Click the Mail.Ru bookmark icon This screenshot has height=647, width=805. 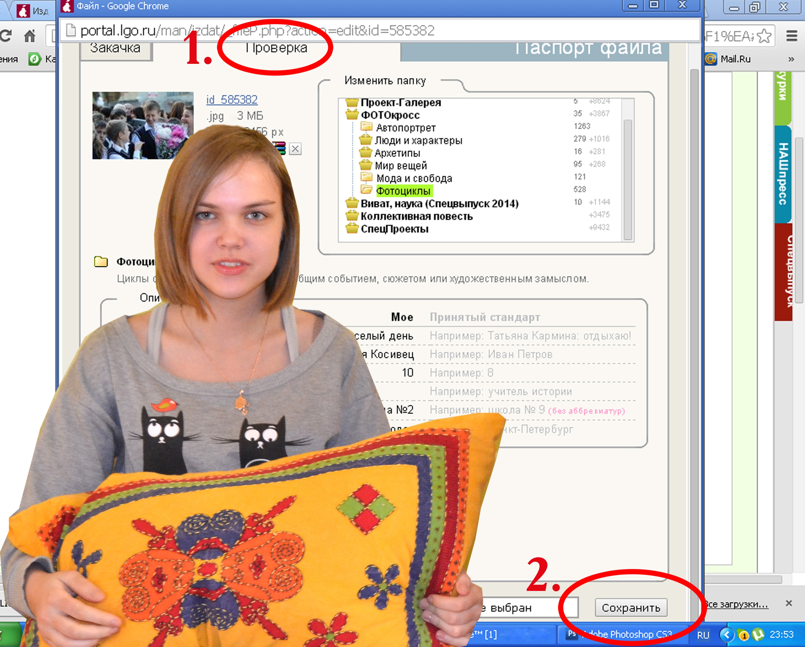coord(711,59)
